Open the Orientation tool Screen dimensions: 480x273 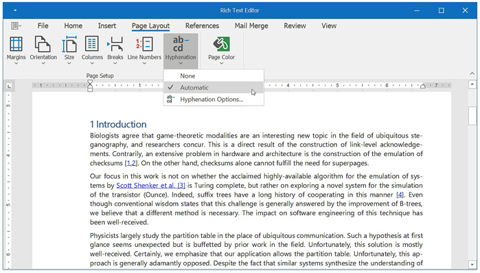[x=43, y=50]
